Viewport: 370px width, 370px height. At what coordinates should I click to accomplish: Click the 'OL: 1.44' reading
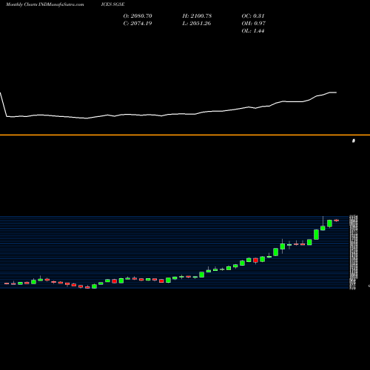click(253, 31)
